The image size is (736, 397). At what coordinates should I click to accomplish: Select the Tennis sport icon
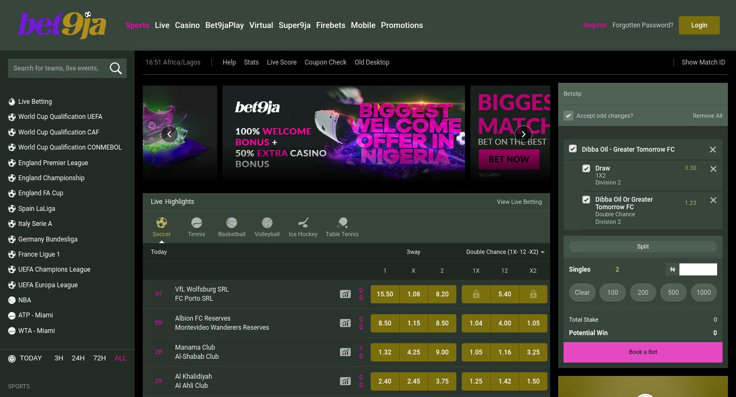[197, 227]
